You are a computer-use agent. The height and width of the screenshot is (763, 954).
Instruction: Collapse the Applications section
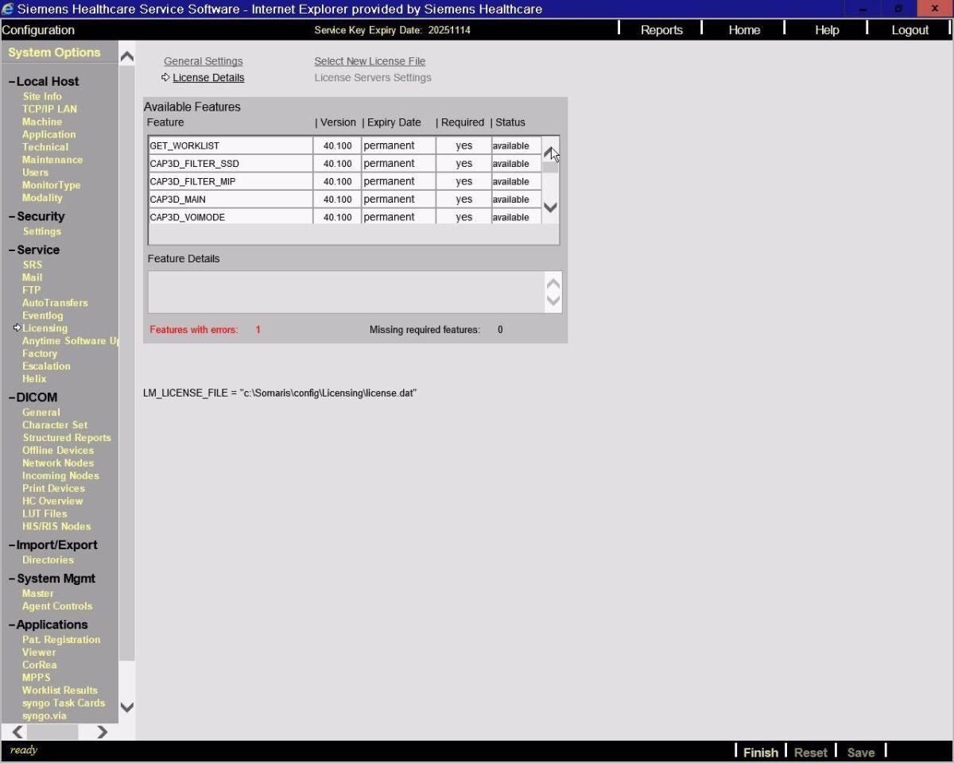[12, 625]
